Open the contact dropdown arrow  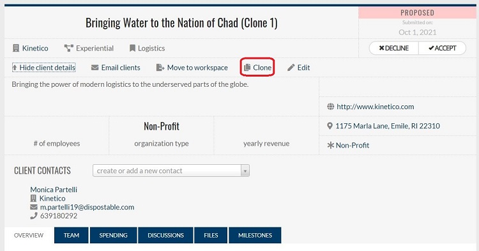tap(245, 171)
